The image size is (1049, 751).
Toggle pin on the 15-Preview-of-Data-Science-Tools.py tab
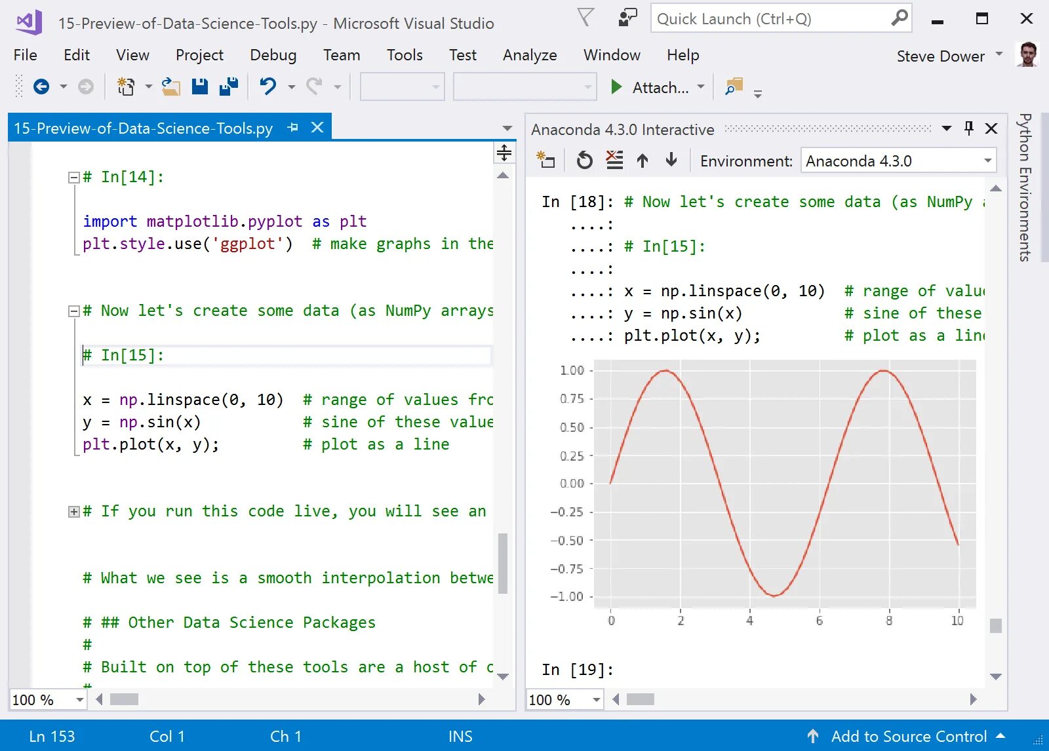coord(293,128)
